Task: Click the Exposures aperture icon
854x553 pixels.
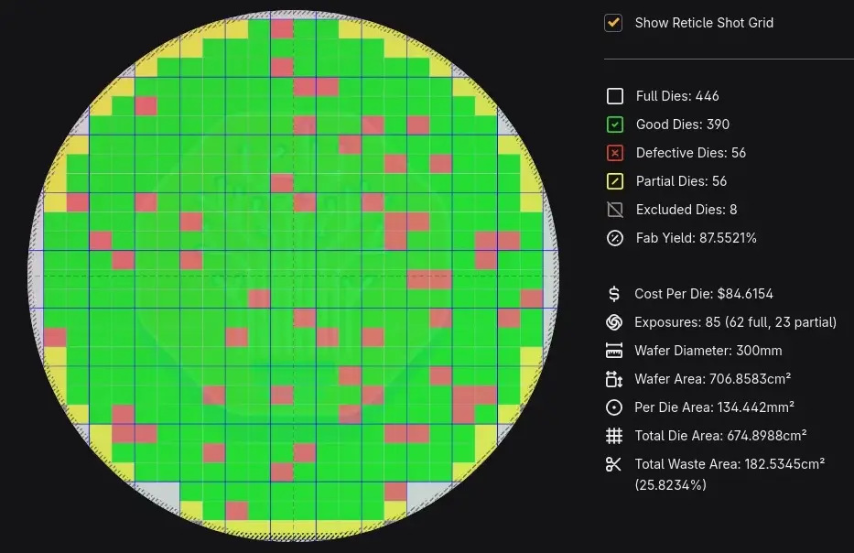Action: click(614, 322)
